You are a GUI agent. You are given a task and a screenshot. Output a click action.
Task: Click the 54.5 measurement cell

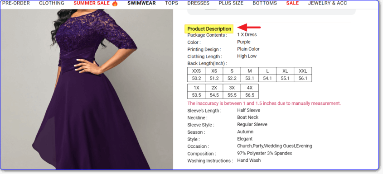coord(214,95)
